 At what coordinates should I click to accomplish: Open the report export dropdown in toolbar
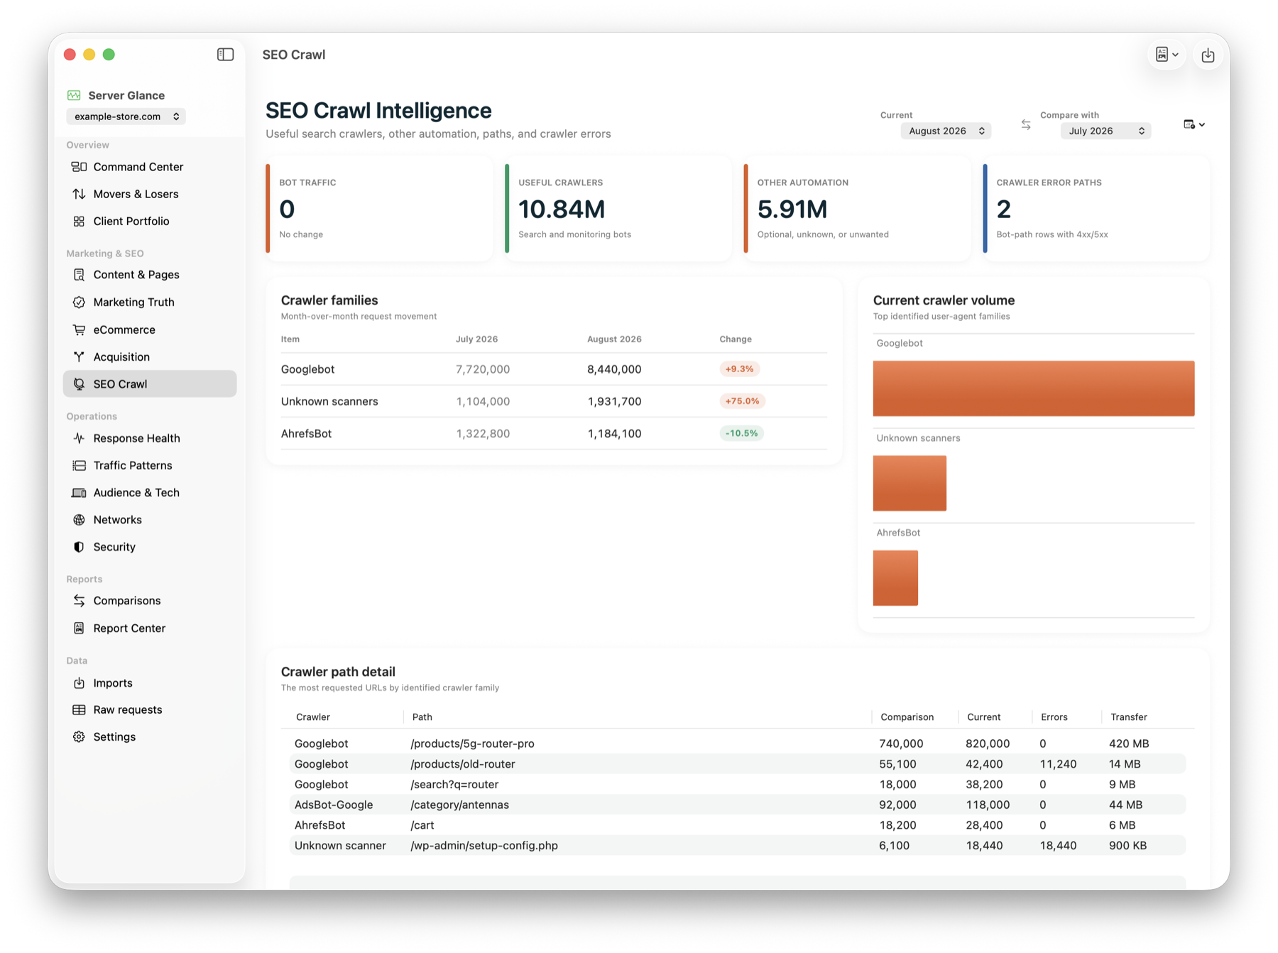[x=1167, y=55]
